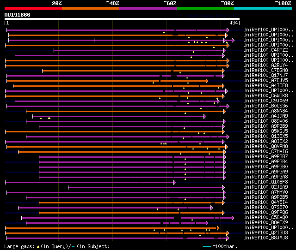Image resolution: width=296 pixels, height=250 pixels.
Task: Select the UniRef100_C6WDK8 label
Action: (265, 96)
